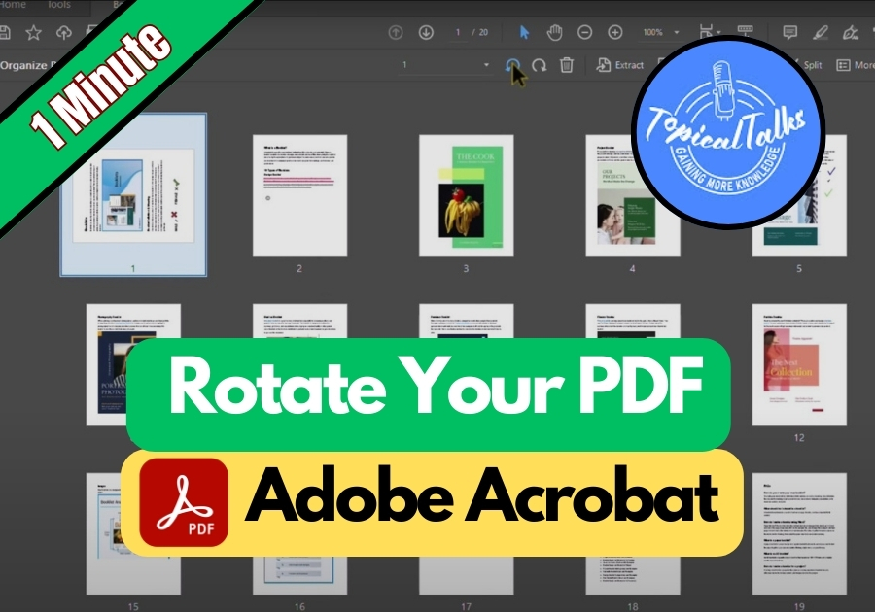The height and width of the screenshot is (612, 875).
Task: Open the More options button
Action: tap(856, 65)
